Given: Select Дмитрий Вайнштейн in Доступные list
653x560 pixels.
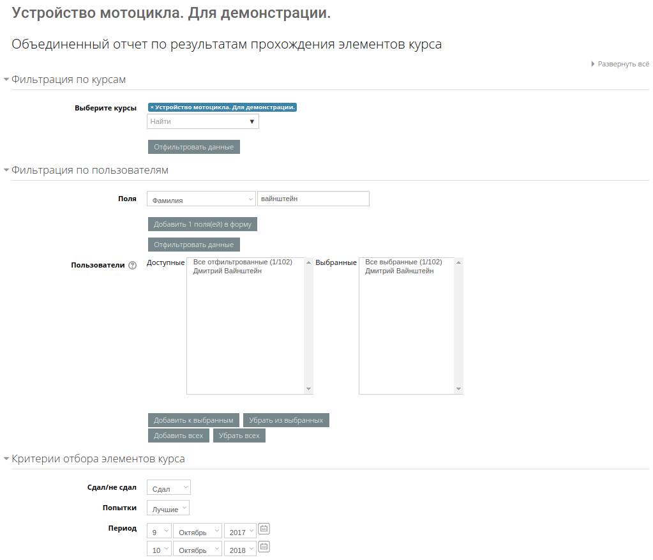Looking at the screenshot, I should pyautogui.click(x=227, y=271).
